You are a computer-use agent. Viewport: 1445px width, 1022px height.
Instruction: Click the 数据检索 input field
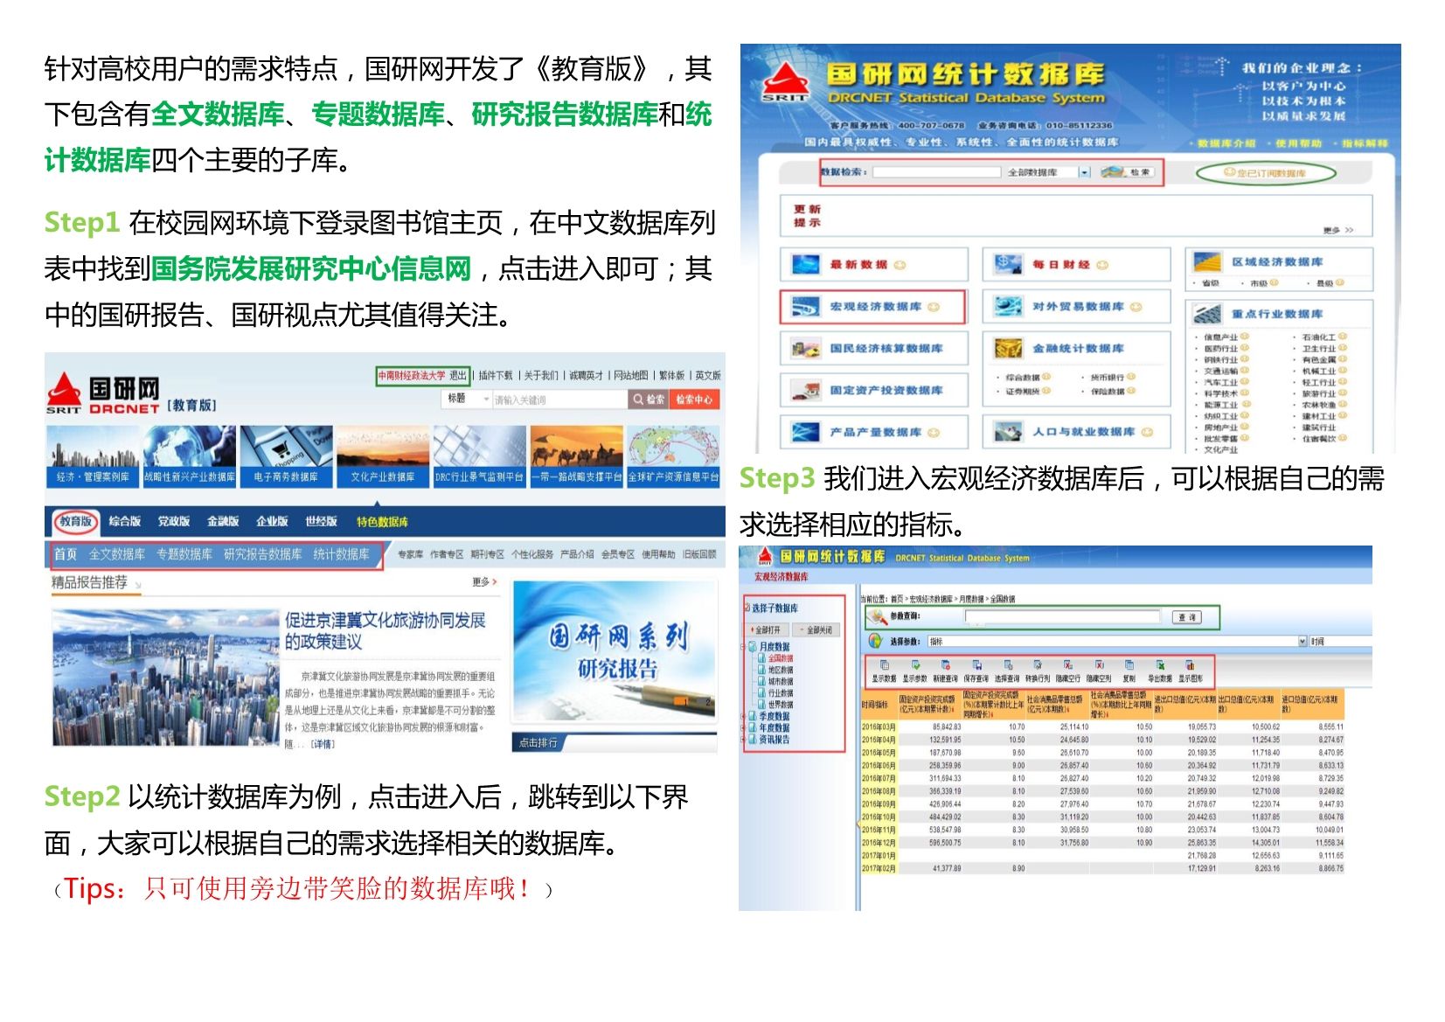tap(936, 172)
